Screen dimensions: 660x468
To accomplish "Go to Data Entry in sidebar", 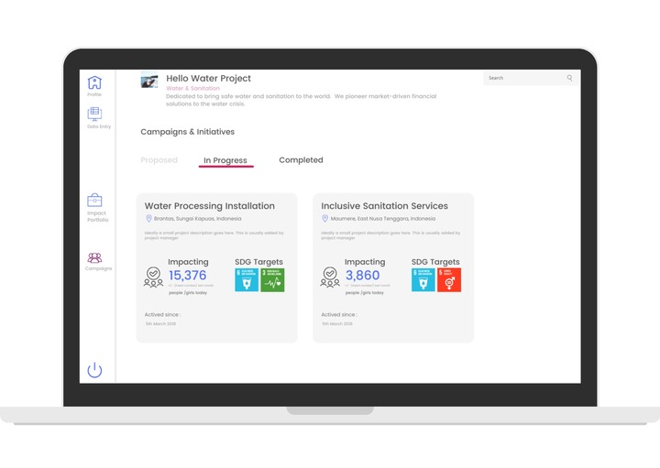I will [94, 114].
